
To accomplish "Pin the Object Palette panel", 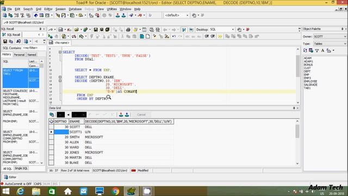I will tap(342, 29).
